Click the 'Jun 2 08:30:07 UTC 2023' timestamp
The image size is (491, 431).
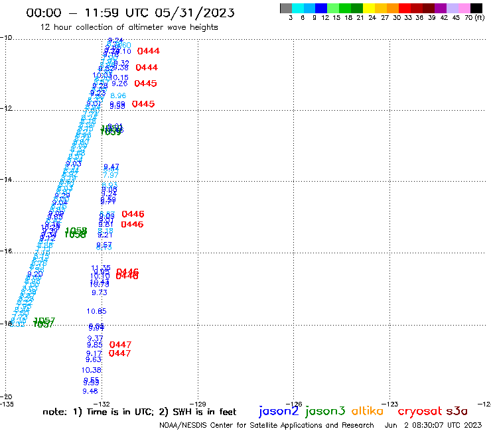pyautogui.click(x=433, y=425)
